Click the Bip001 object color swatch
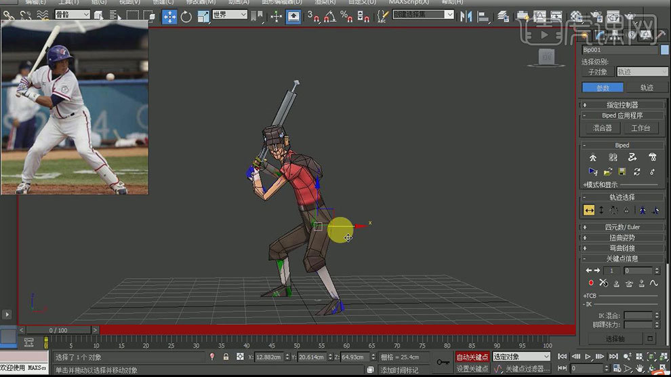This screenshot has height=377, width=671. point(664,50)
